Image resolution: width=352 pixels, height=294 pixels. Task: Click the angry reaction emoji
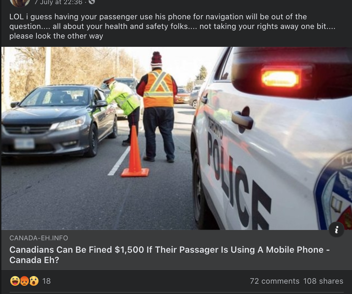[24, 281]
